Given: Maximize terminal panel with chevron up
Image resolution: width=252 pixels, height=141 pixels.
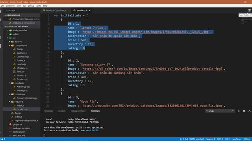Looking at the screenshot, I should [249, 111].
